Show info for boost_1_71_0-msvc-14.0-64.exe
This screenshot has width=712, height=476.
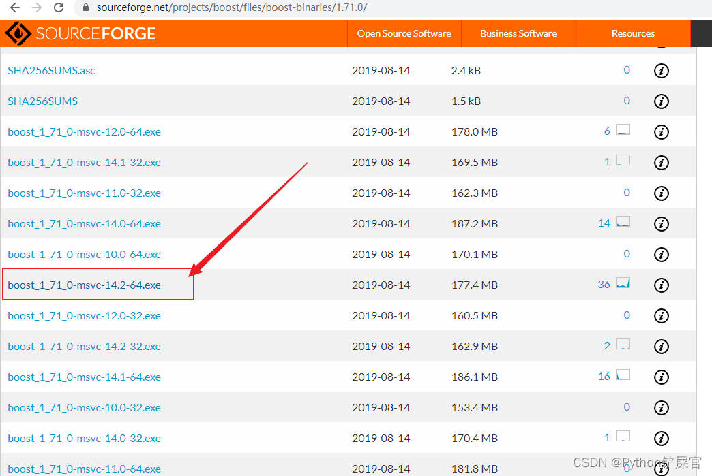pos(661,224)
